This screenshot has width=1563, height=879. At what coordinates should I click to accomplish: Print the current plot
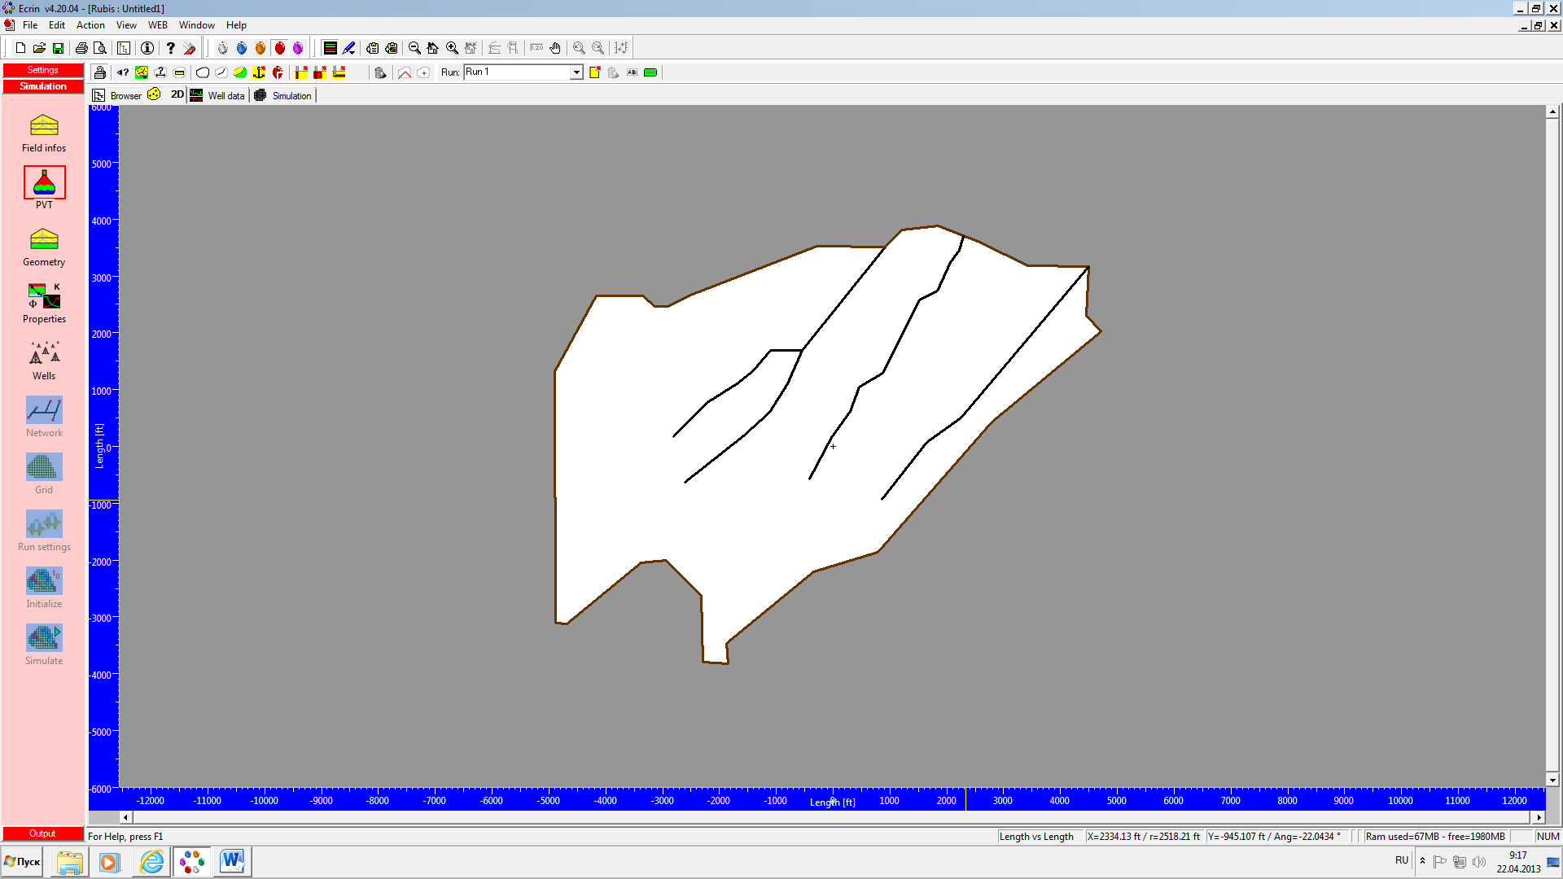click(x=81, y=48)
